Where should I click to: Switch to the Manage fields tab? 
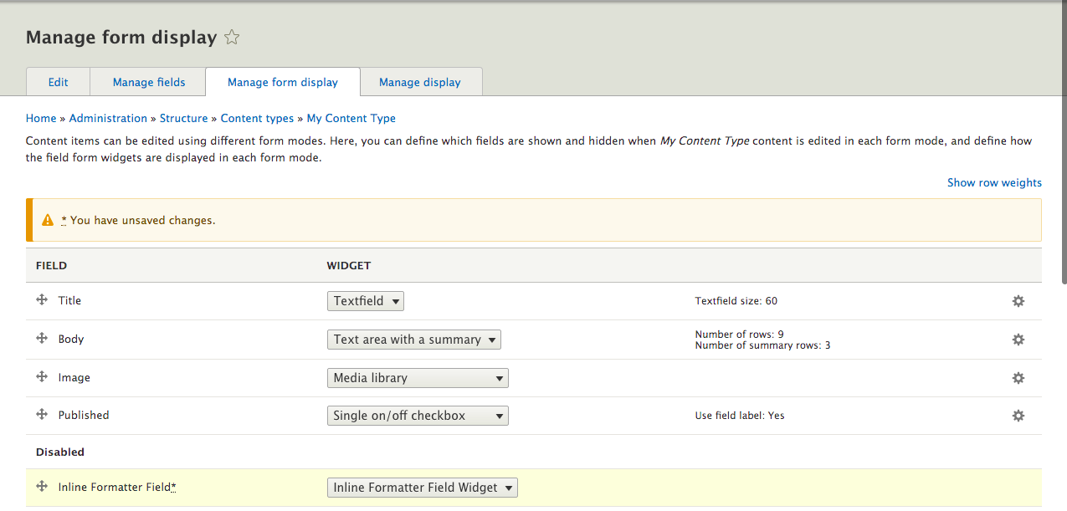(147, 81)
